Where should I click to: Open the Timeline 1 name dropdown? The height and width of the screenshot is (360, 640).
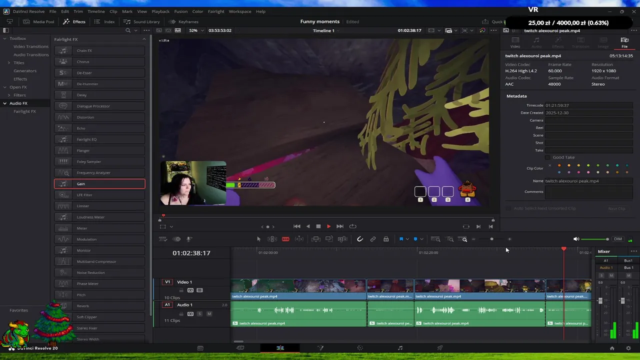pos(326,30)
